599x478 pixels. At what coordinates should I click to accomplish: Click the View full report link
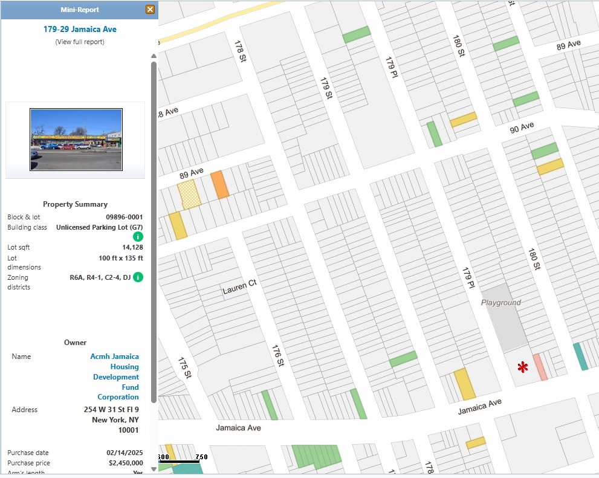(80, 42)
